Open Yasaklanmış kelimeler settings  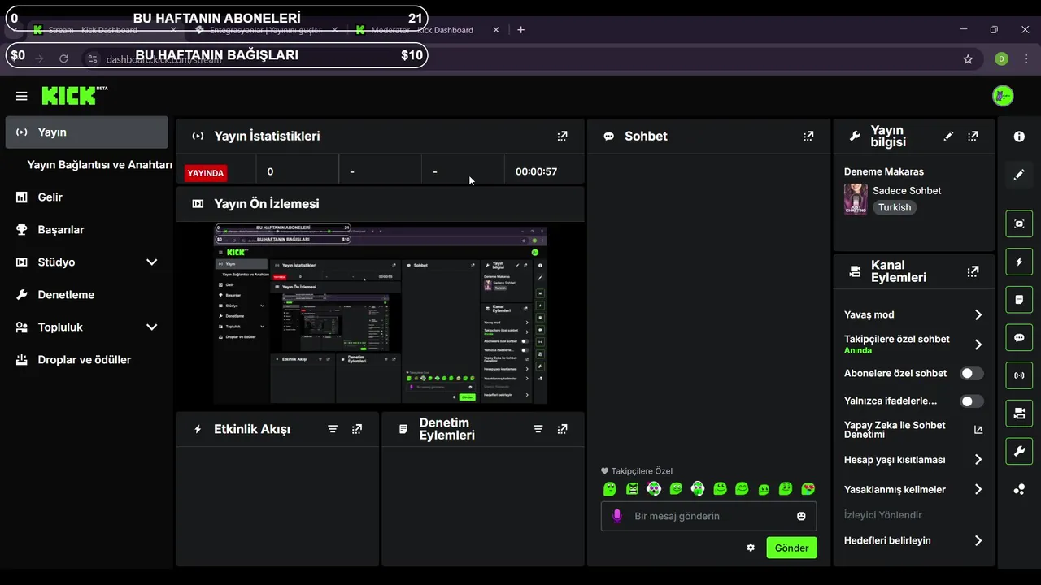click(x=913, y=490)
